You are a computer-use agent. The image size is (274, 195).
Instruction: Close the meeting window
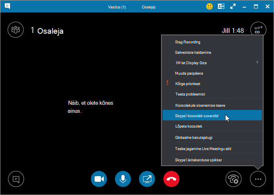point(267,7)
